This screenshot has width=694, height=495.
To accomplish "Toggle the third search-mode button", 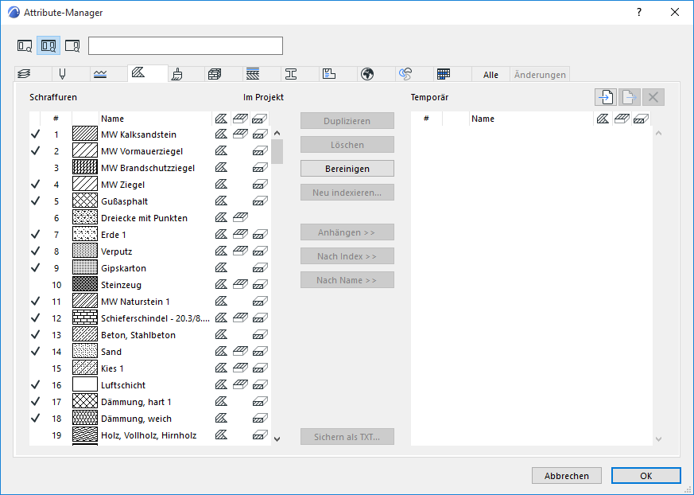I will [72, 45].
